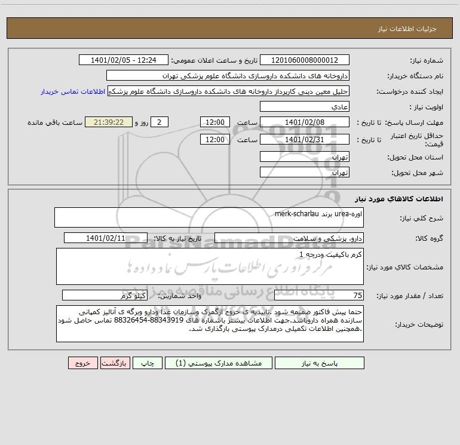Click the جزئیات اطلاعات نیاز header title
The width and height of the screenshot is (460, 445).
407,29
